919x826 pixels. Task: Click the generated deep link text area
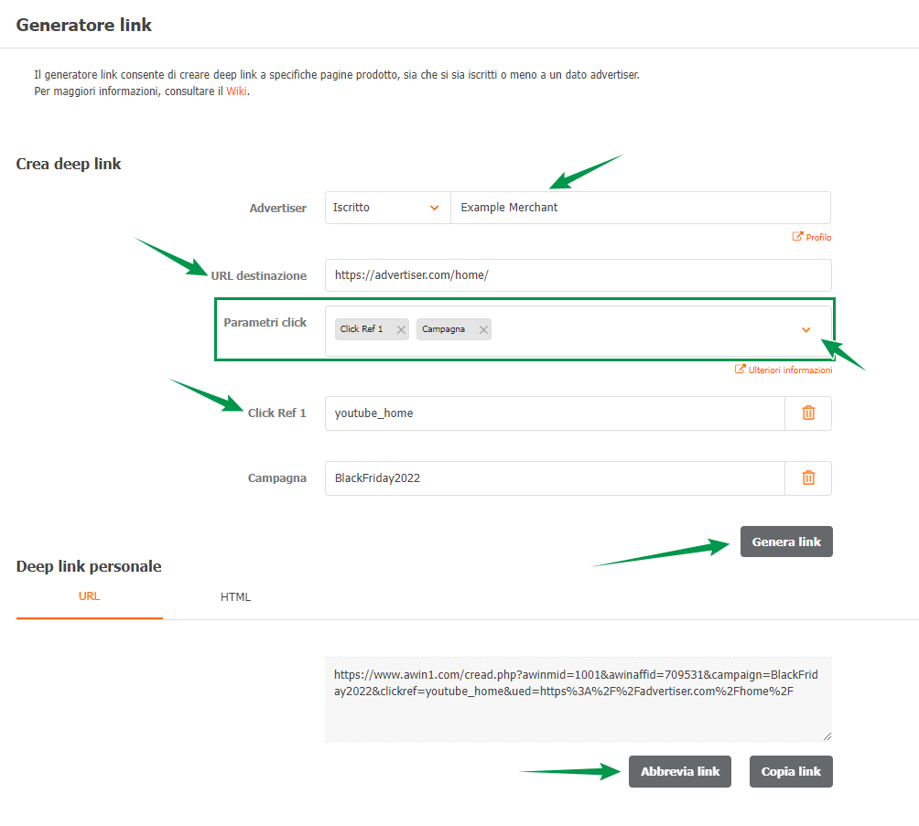point(578,698)
